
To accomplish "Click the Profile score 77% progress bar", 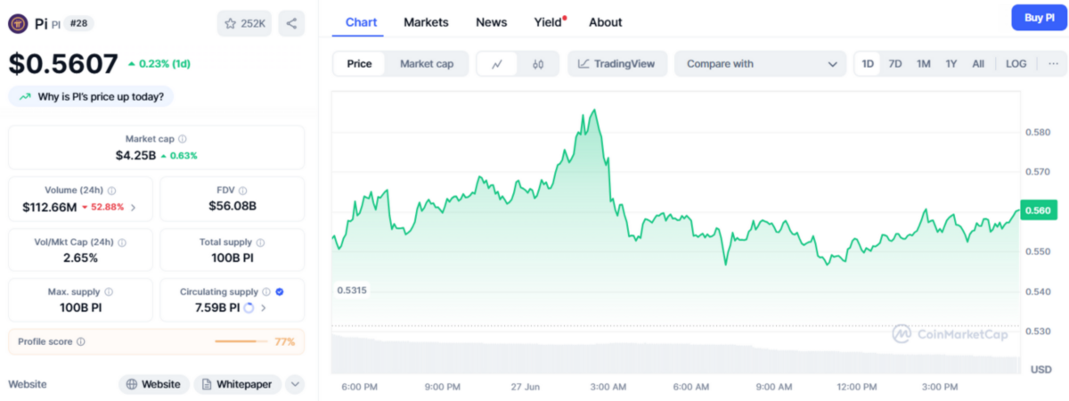I will tap(241, 341).
